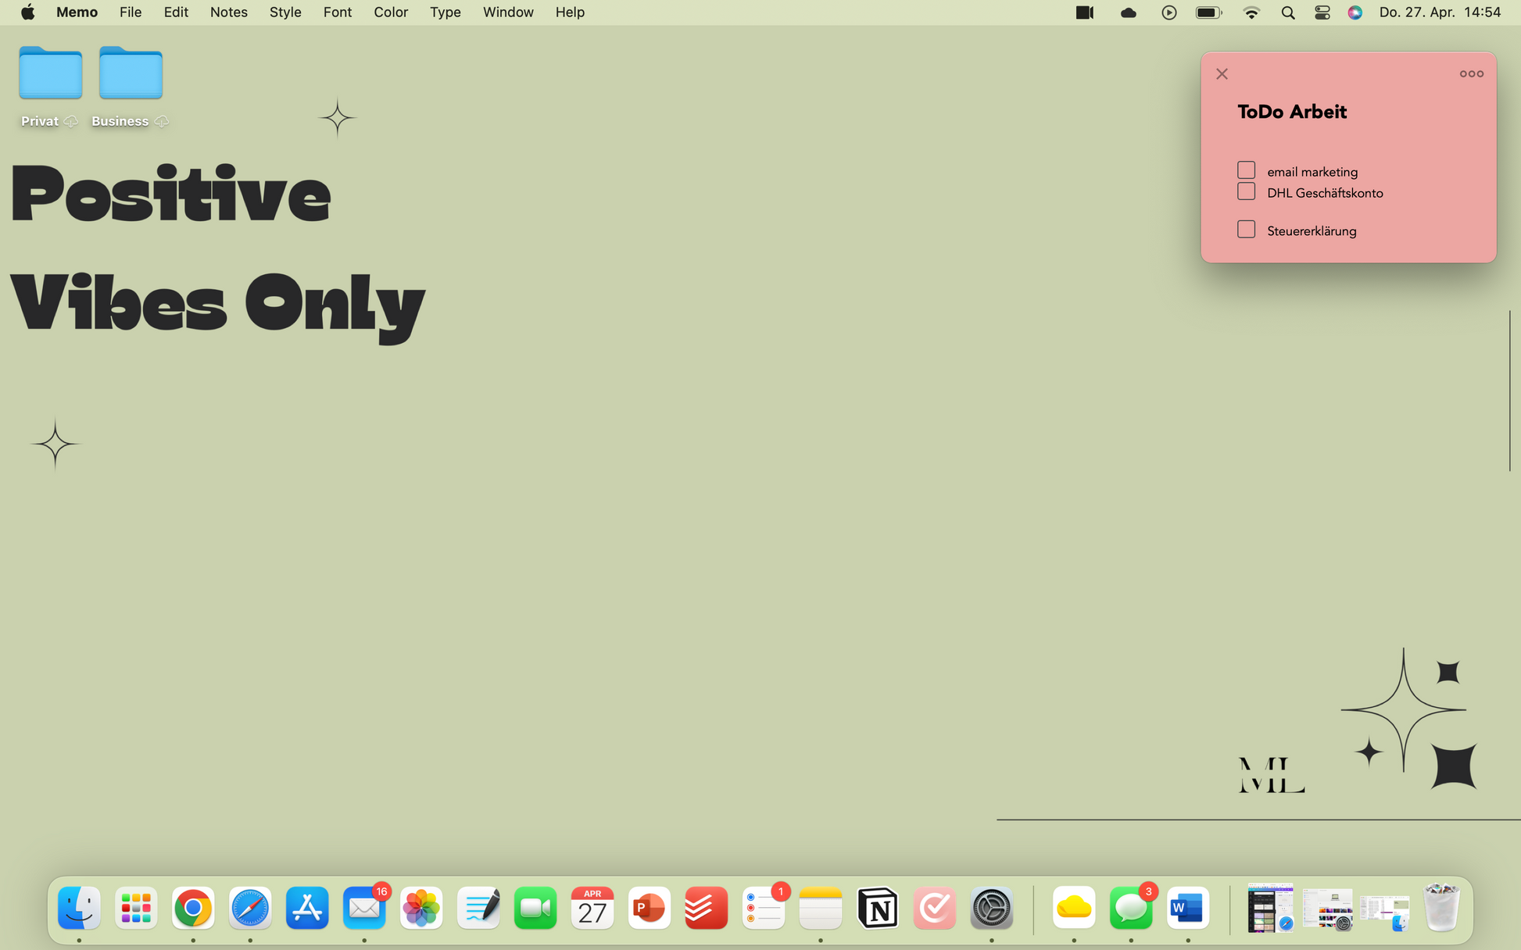1521x950 pixels.
Task: Launch Google Chrome from dock
Action: point(193,909)
